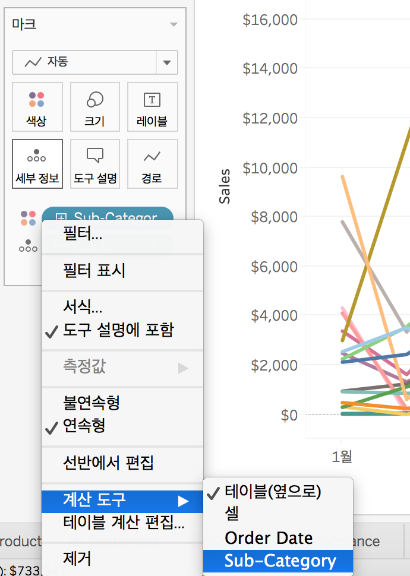Open the 계산 도구 submenu
Screen dimensions: 410x576
[122, 501]
